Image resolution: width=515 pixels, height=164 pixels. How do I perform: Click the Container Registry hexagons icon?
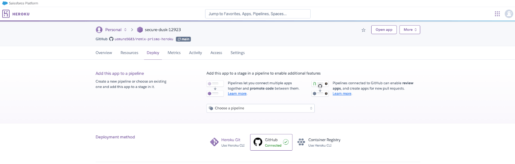tap(301, 142)
